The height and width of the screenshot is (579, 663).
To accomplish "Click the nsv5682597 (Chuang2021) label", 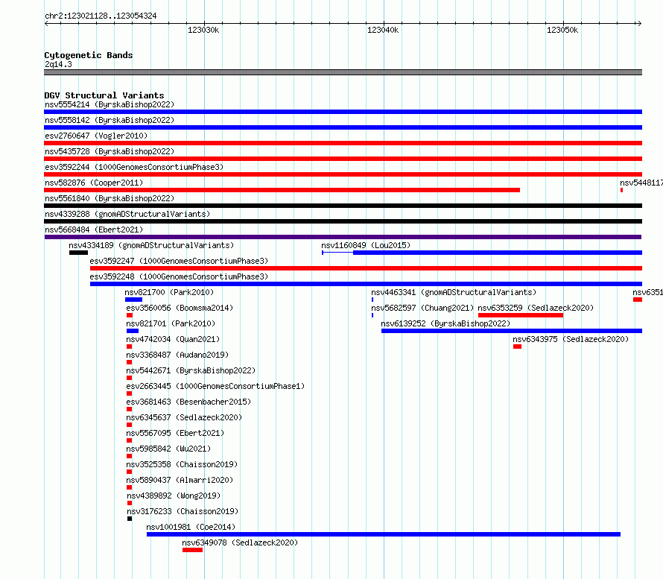I will tap(423, 308).
